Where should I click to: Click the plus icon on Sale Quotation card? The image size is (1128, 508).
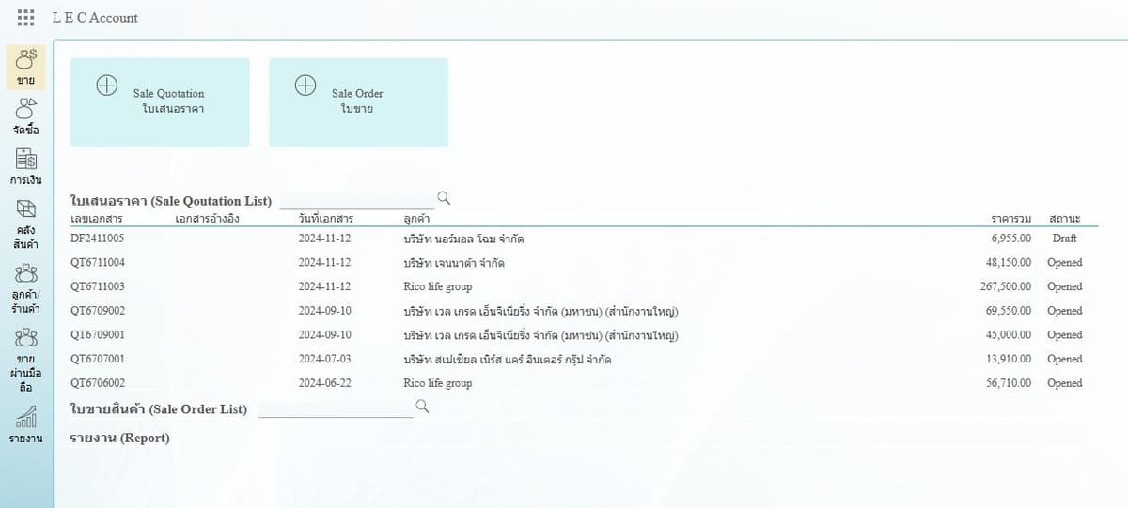coord(107,85)
